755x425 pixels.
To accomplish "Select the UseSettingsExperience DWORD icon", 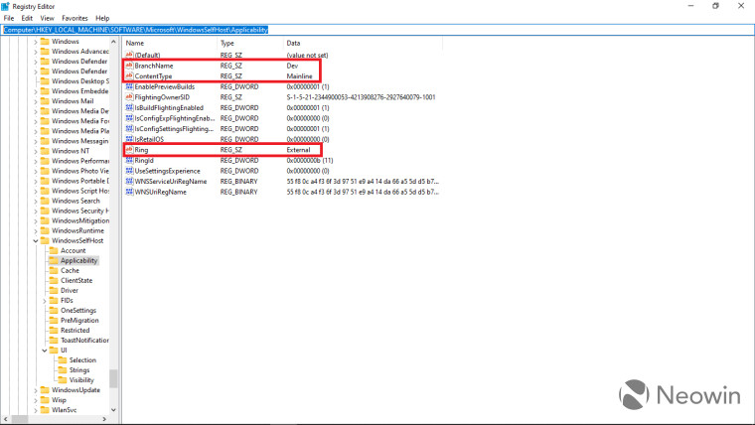I will [x=129, y=170].
